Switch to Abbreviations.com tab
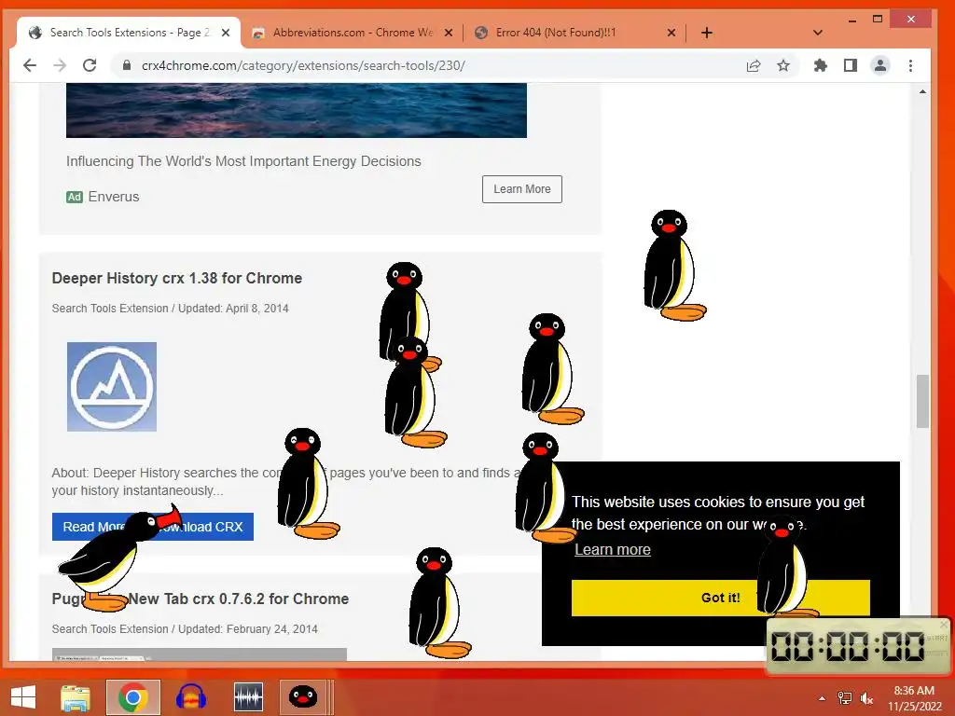The width and height of the screenshot is (955, 716). point(352,33)
